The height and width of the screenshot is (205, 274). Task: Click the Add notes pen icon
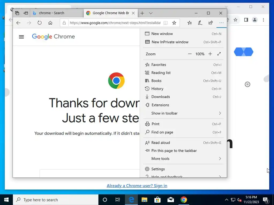200,23
